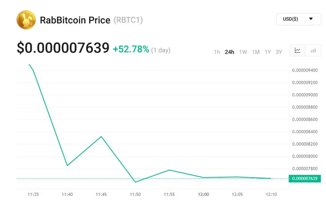Click the RabBitcoin gold coin logo
The image size is (326, 207).
26,19
